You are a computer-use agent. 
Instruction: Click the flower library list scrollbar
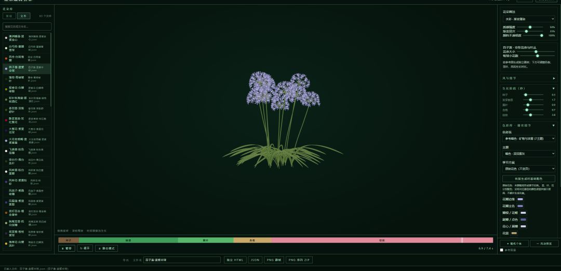pos(51,70)
